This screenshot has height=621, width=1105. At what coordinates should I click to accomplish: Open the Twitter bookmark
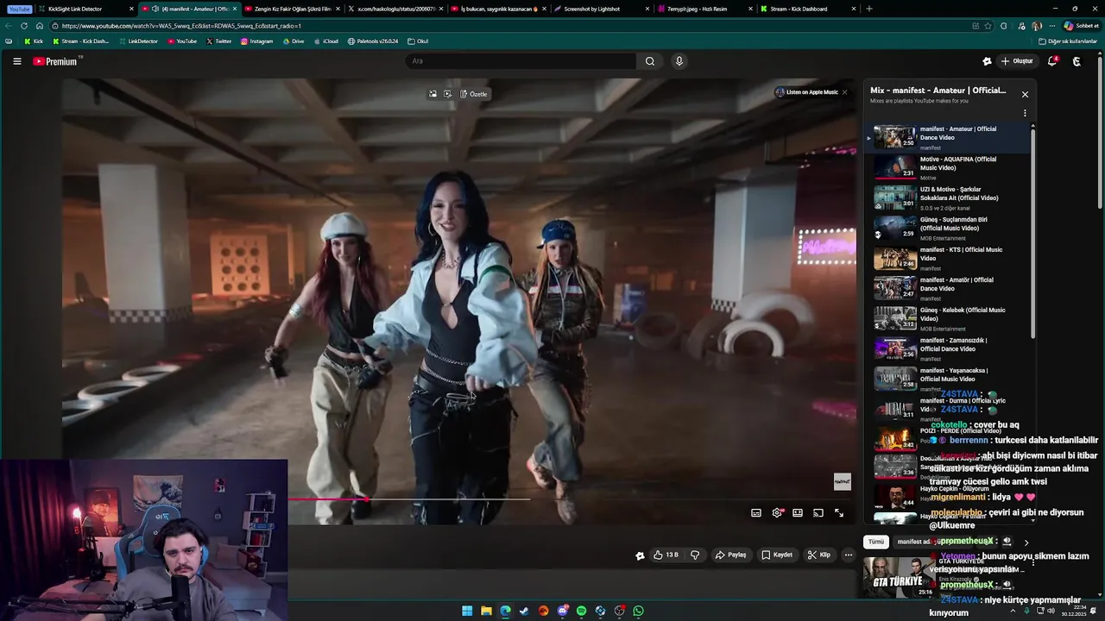[x=218, y=41]
